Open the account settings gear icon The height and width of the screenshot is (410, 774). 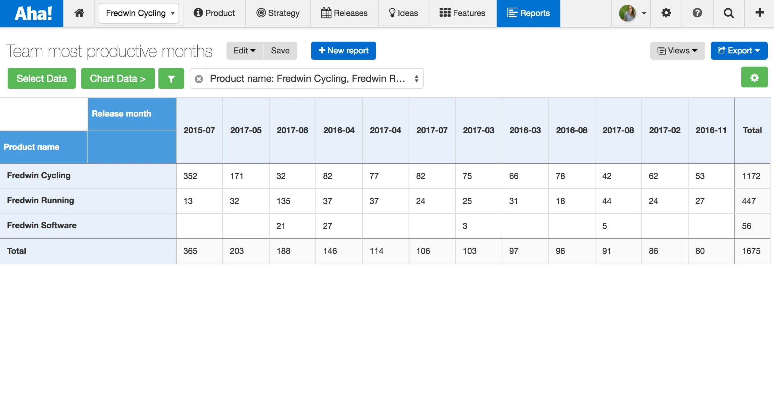666,13
